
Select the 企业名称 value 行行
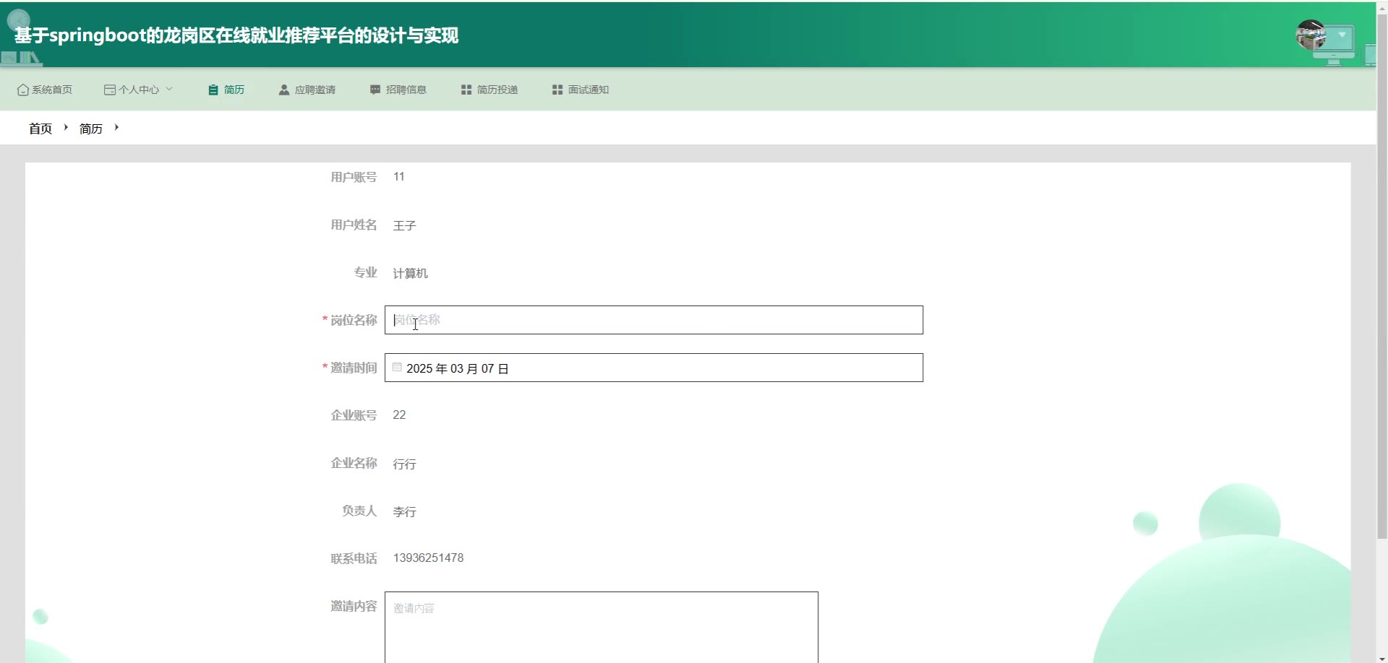(405, 464)
